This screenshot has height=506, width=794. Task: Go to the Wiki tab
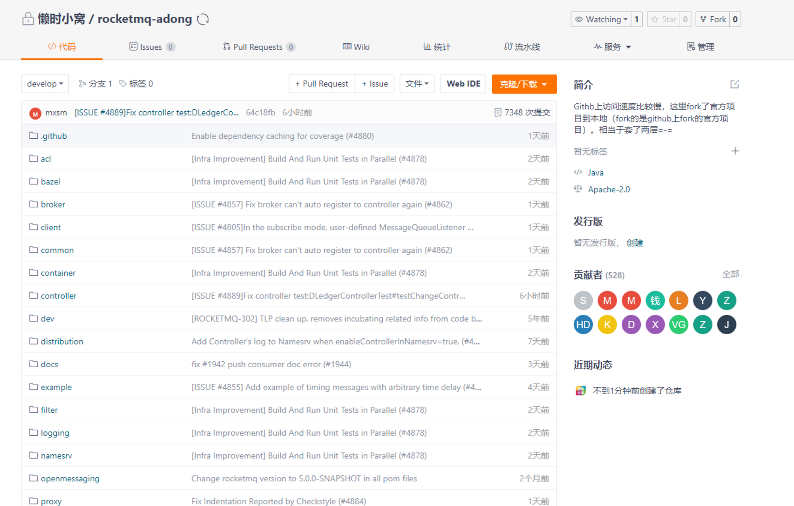356,47
